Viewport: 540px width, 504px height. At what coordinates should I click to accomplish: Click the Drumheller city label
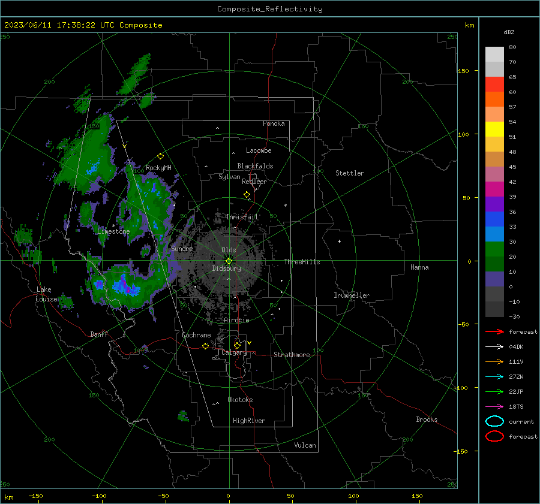pos(351,295)
